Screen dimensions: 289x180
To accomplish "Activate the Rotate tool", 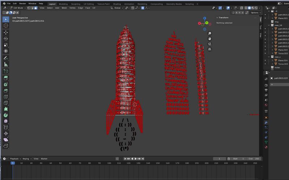I will [6, 39].
